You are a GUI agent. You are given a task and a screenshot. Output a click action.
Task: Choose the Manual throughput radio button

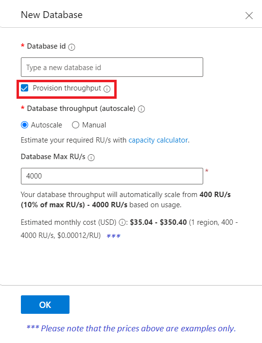pyautogui.click(x=75, y=125)
